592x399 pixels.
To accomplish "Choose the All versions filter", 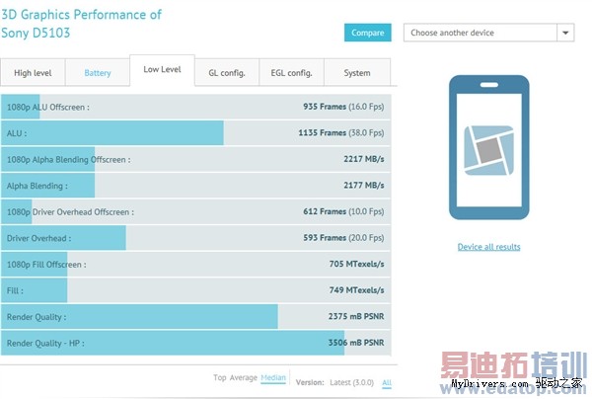I will click(387, 382).
